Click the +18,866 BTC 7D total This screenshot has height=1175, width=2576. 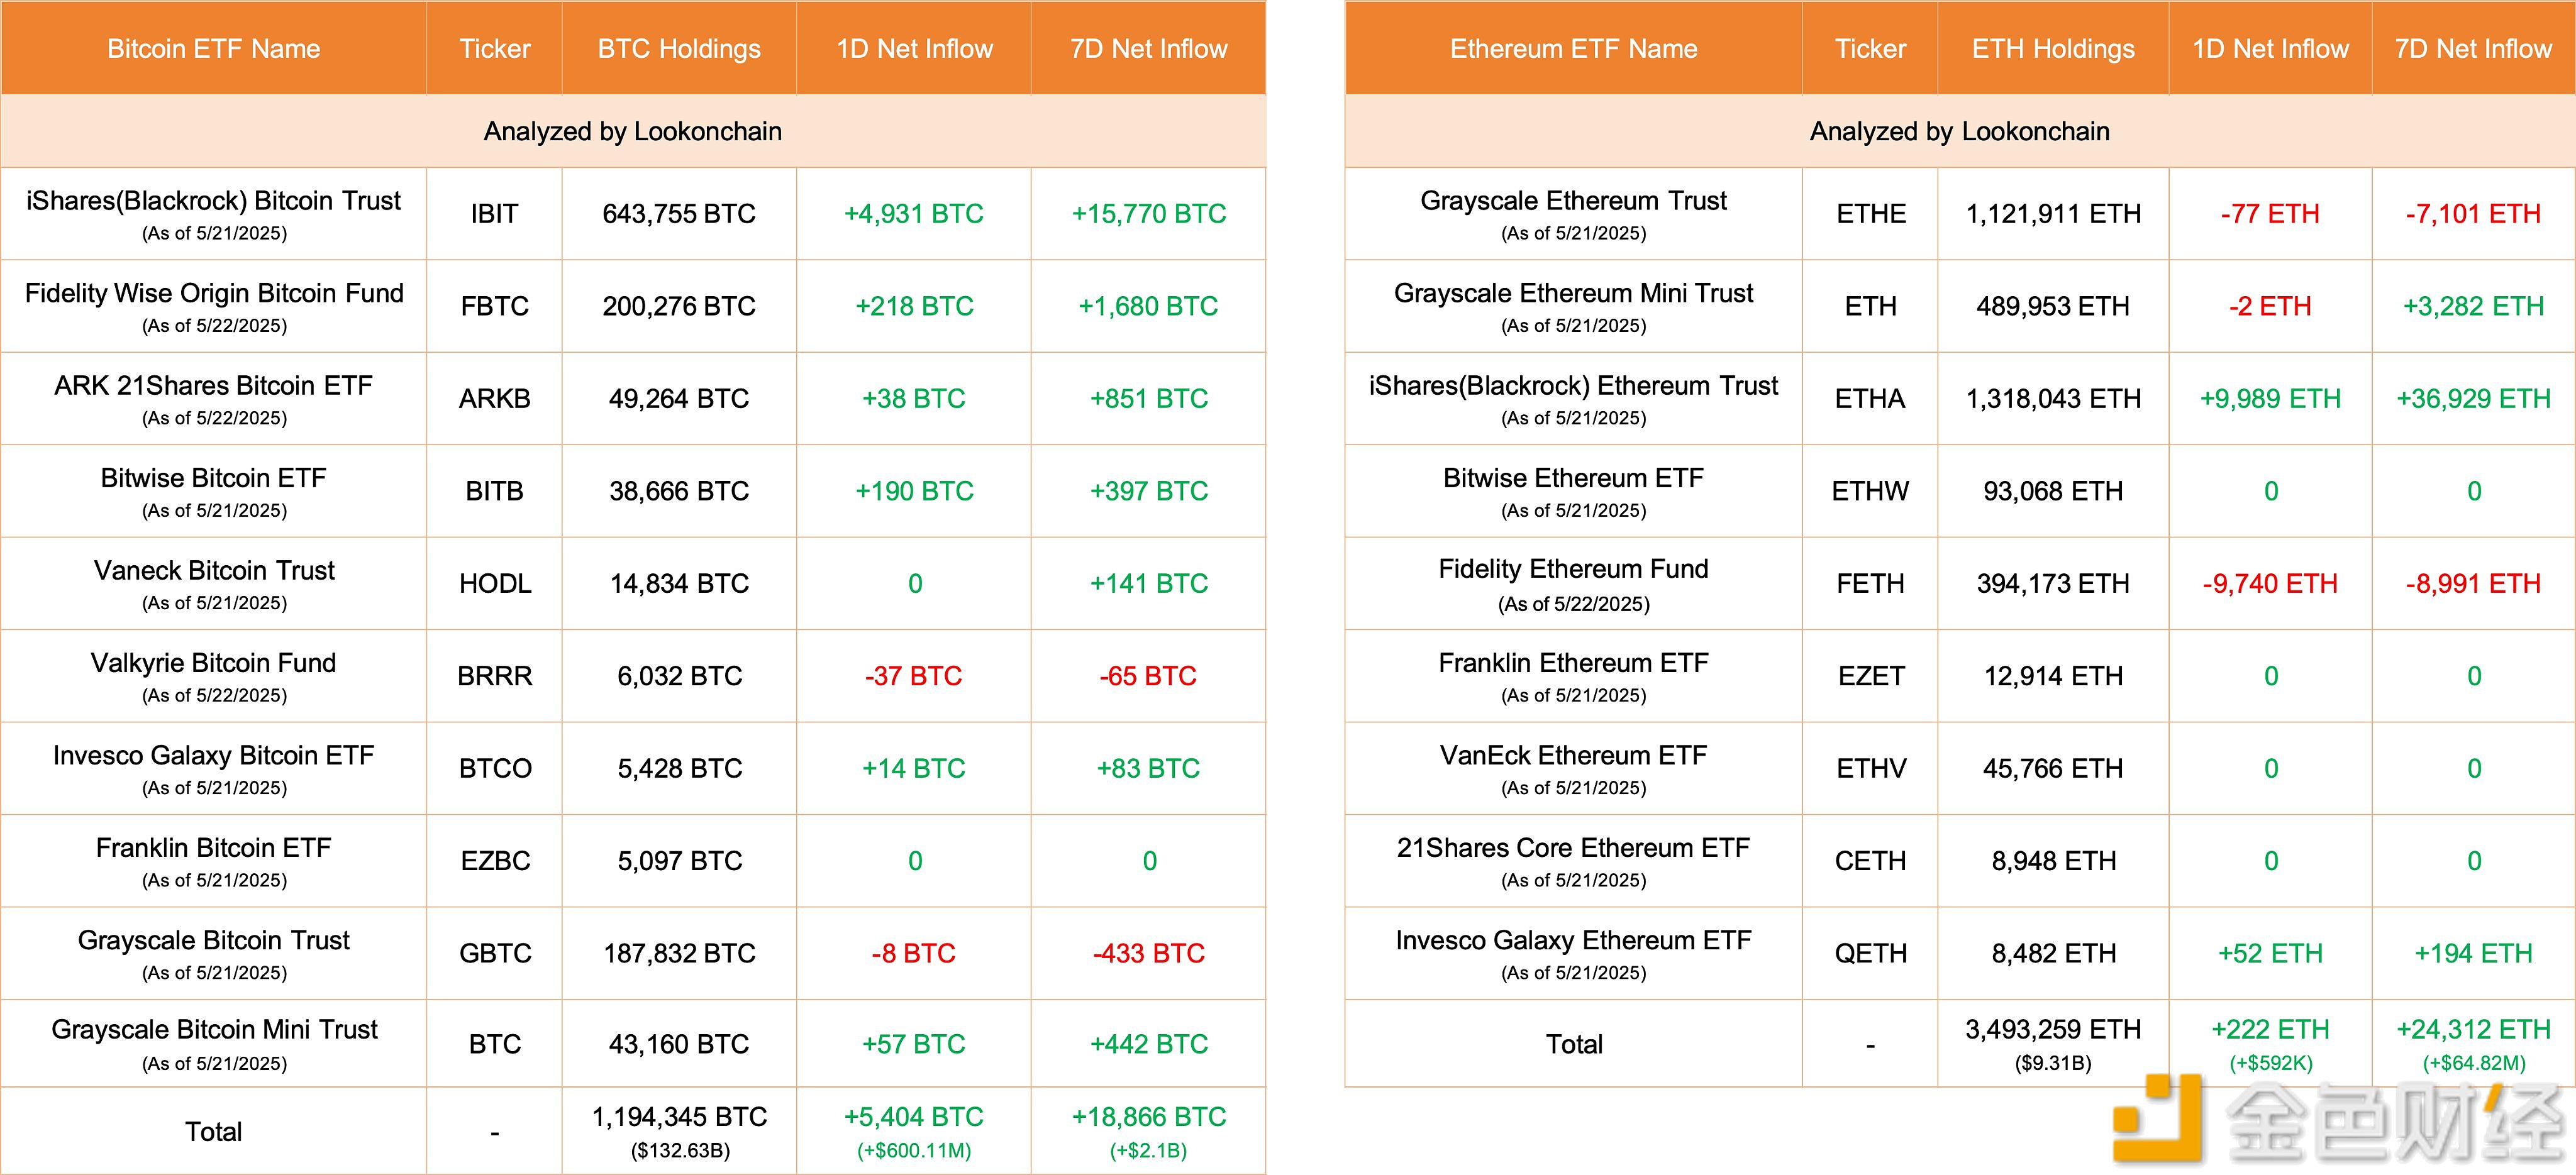[x=1148, y=1117]
